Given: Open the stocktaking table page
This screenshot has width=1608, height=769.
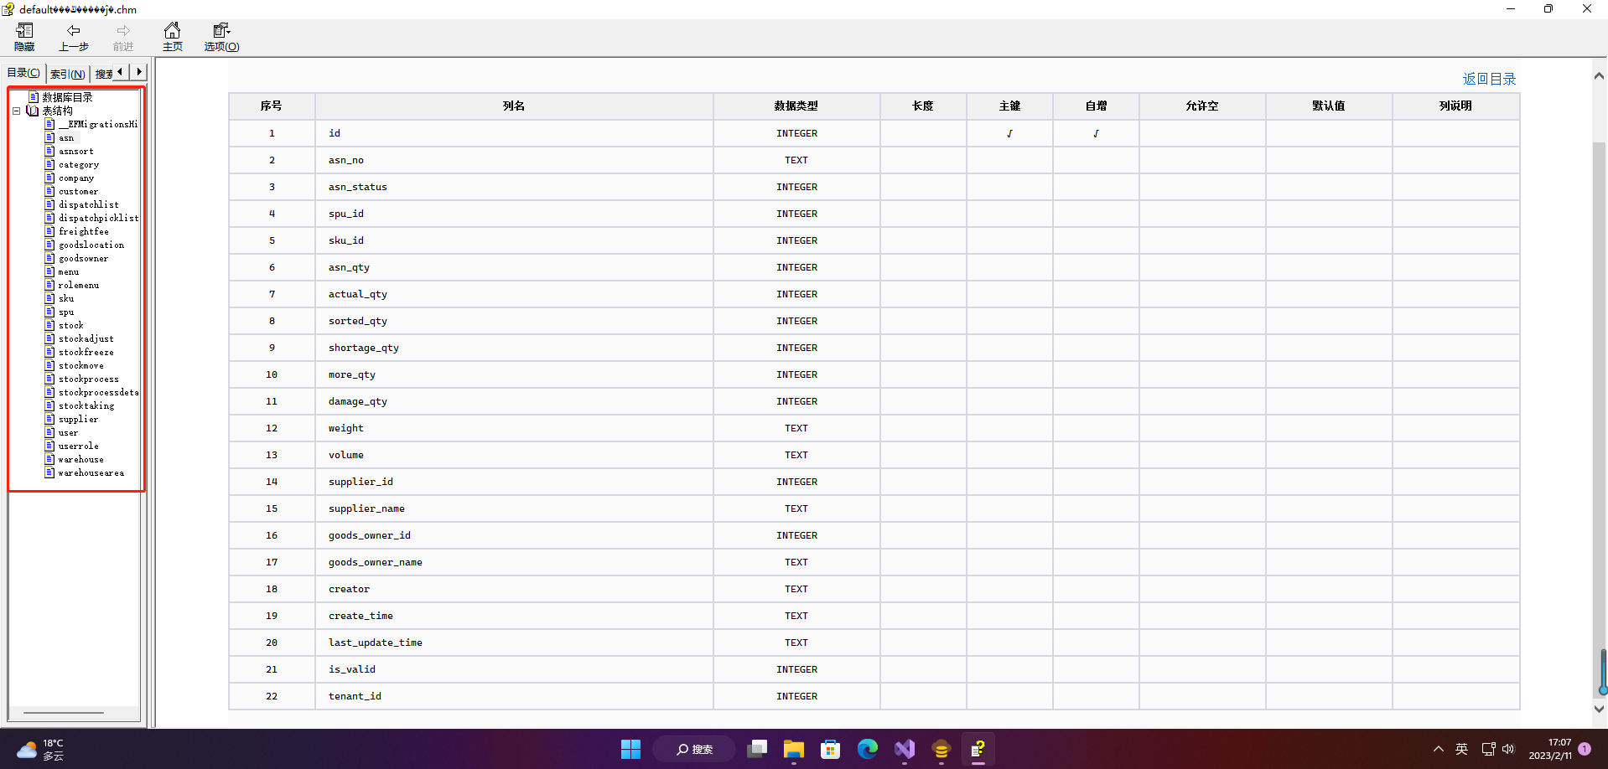Looking at the screenshot, I should (86, 405).
